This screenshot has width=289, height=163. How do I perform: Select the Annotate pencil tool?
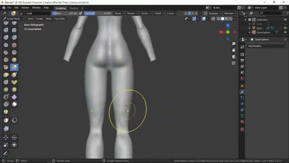[6, 153]
